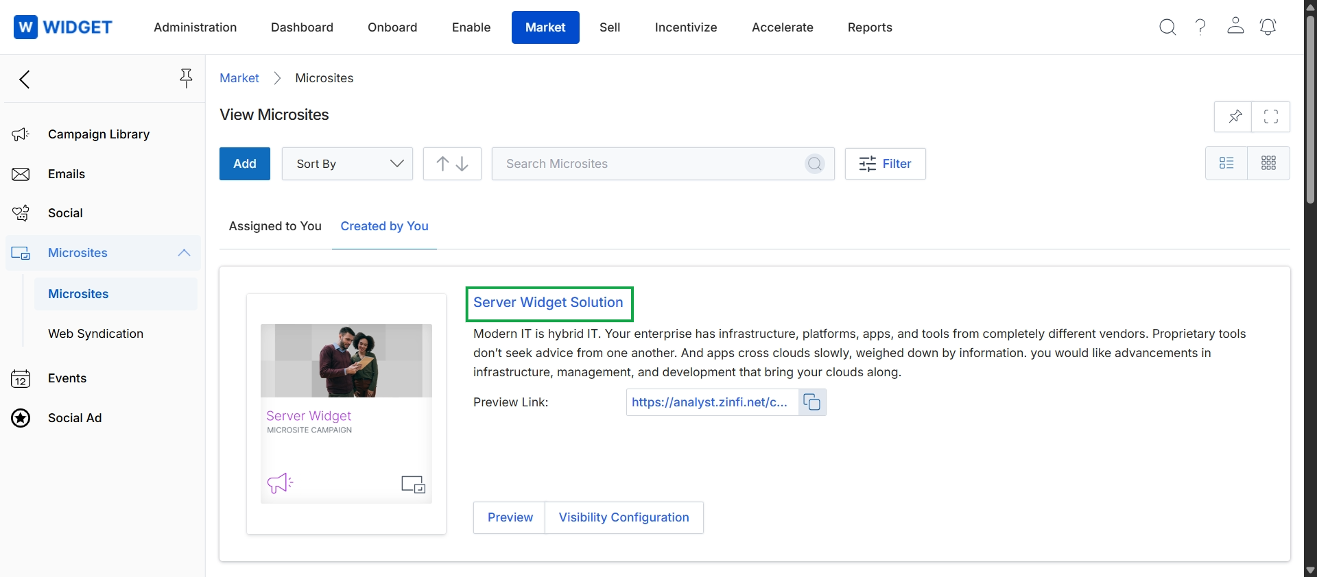Pin the sidebar panel
This screenshot has height=577, width=1317.
tap(186, 78)
